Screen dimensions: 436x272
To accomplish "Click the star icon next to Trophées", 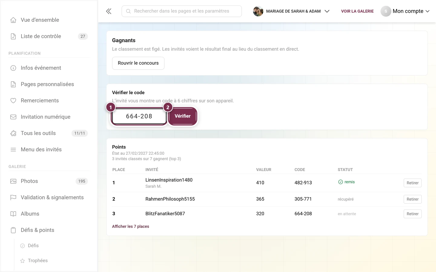I will 22,261.
